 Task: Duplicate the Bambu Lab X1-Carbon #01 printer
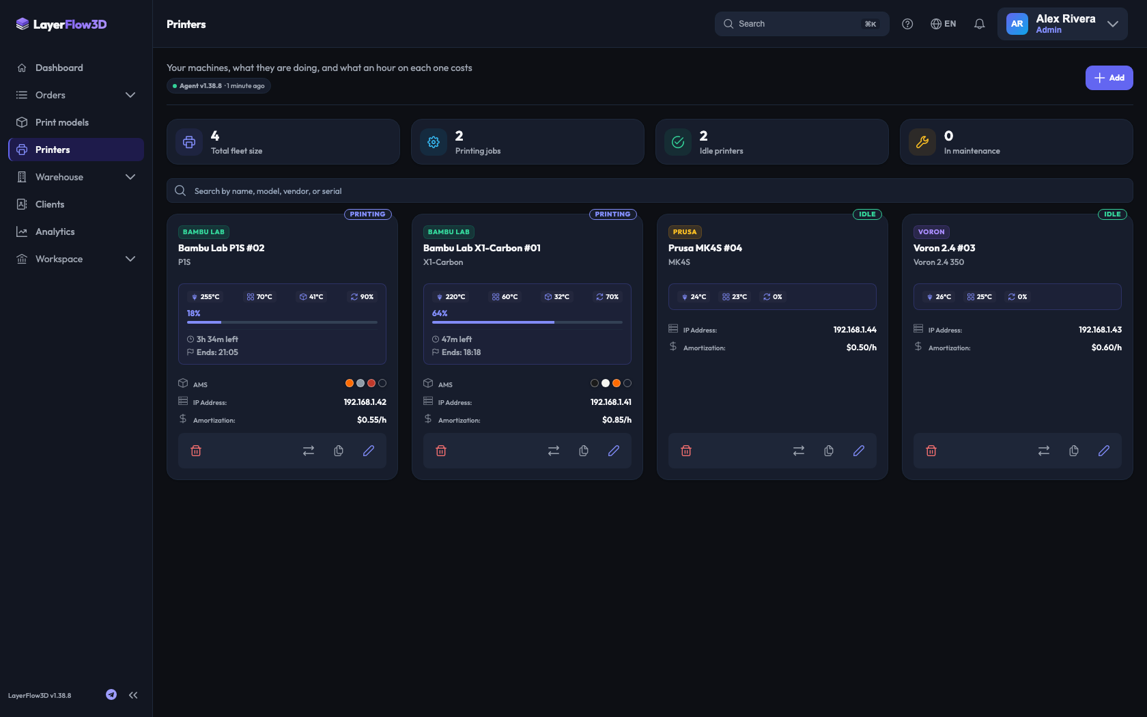point(584,451)
